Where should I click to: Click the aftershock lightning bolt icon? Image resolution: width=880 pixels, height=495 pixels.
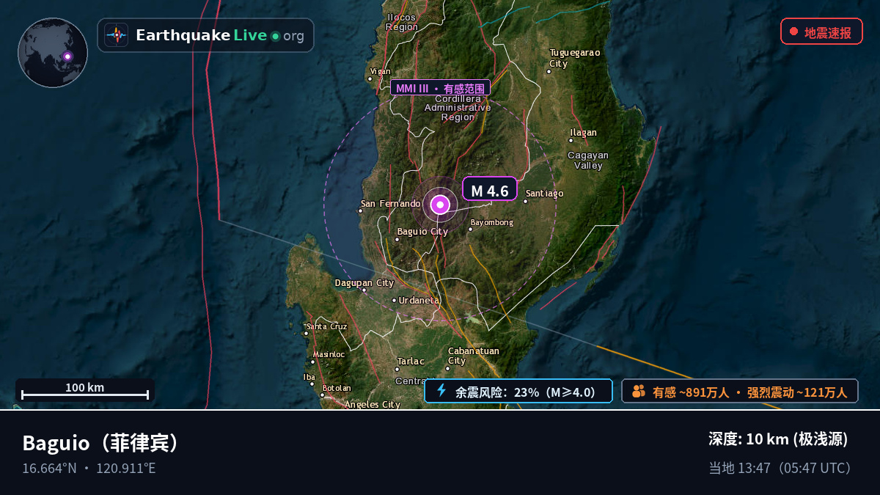(x=441, y=391)
